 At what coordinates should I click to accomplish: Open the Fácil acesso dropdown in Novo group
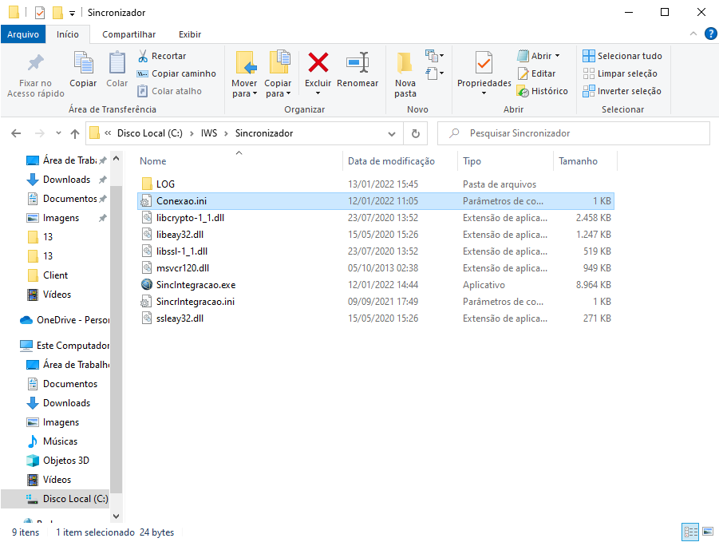[435, 73]
